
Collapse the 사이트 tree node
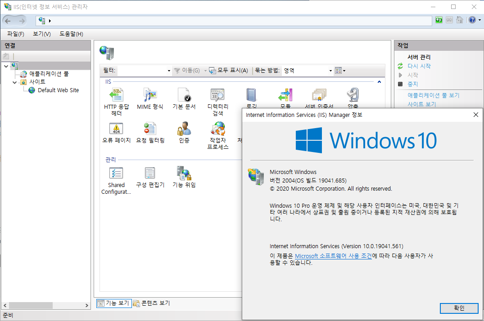(x=14, y=82)
